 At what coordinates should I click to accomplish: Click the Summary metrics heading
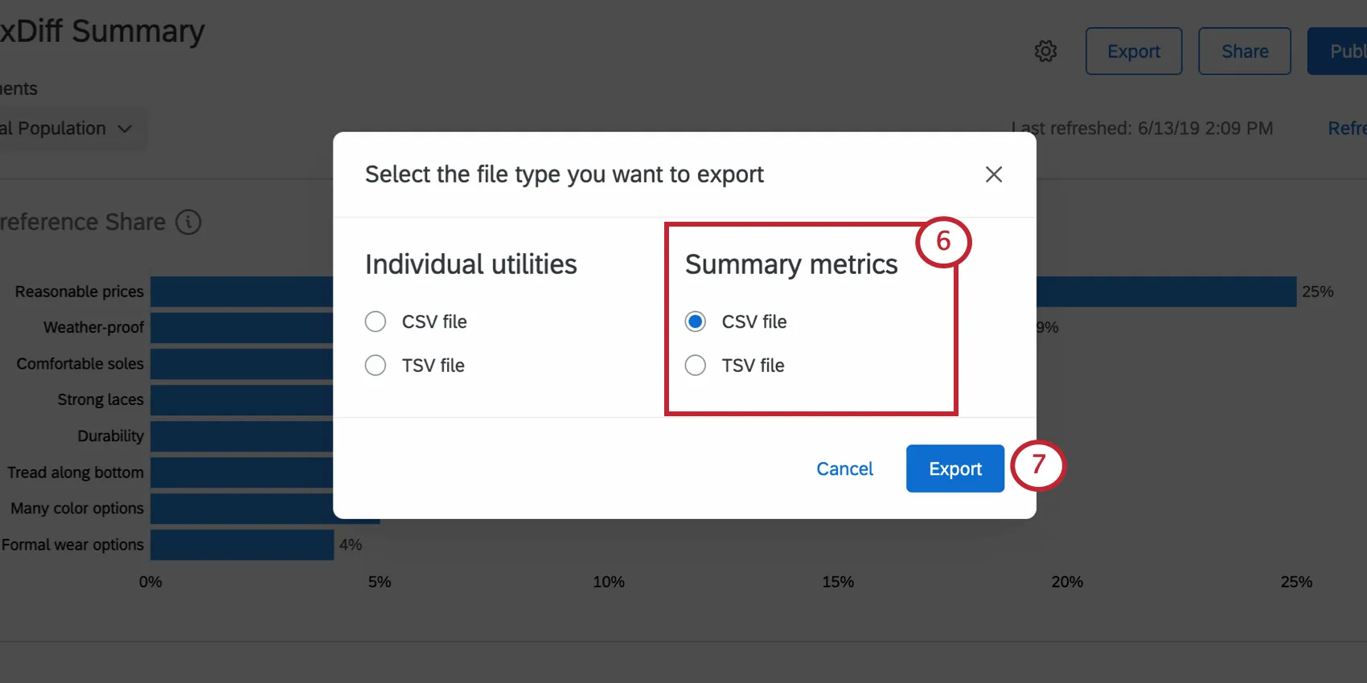click(x=791, y=264)
